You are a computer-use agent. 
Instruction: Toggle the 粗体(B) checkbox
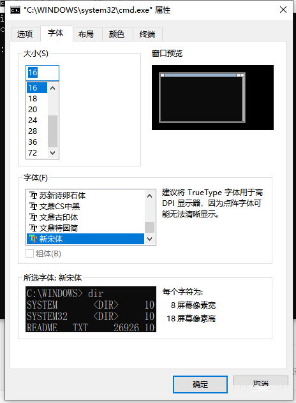click(x=29, y=253)
